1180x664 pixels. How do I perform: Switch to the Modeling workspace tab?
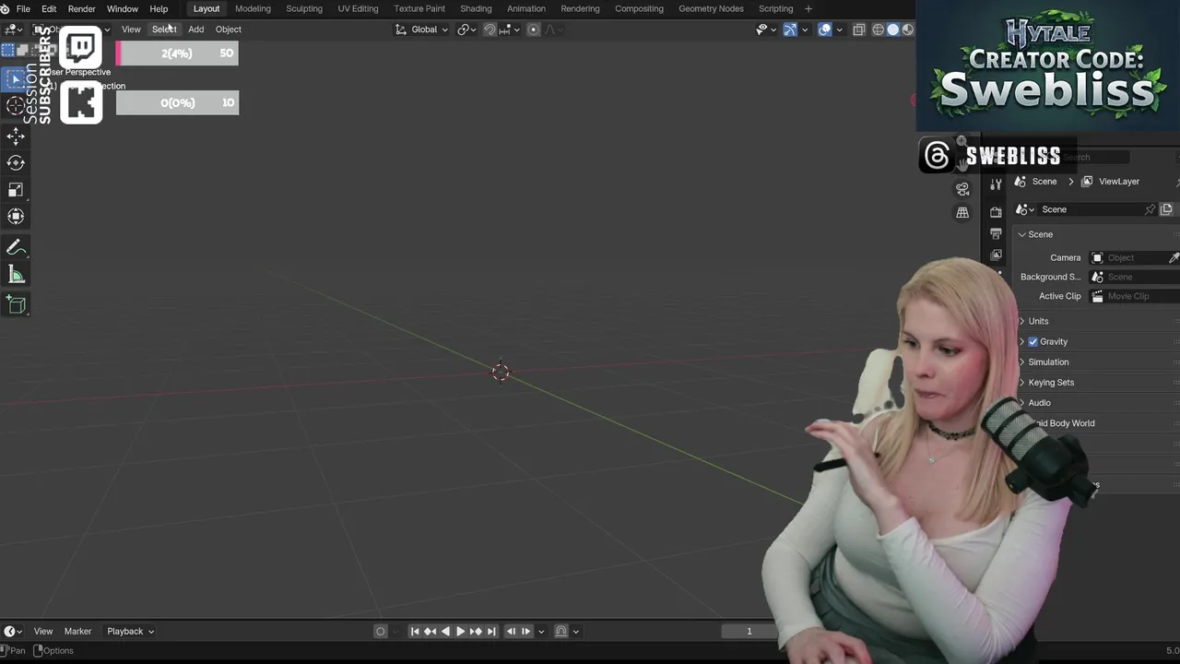pyautogui.click(x=253, y=8)
